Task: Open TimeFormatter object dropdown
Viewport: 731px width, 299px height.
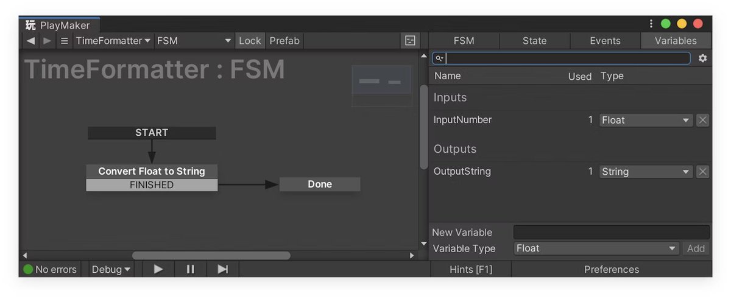Action: click(113, 41)
